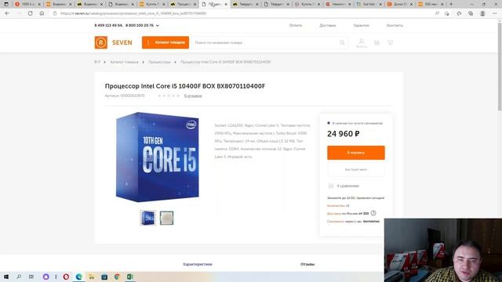Open the purple Alice assistant taskbar icon

tap(45, 277)
